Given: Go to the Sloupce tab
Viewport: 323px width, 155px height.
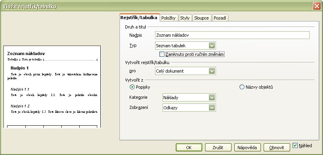Looking at the screenshot, I should [x=202, y=18].
